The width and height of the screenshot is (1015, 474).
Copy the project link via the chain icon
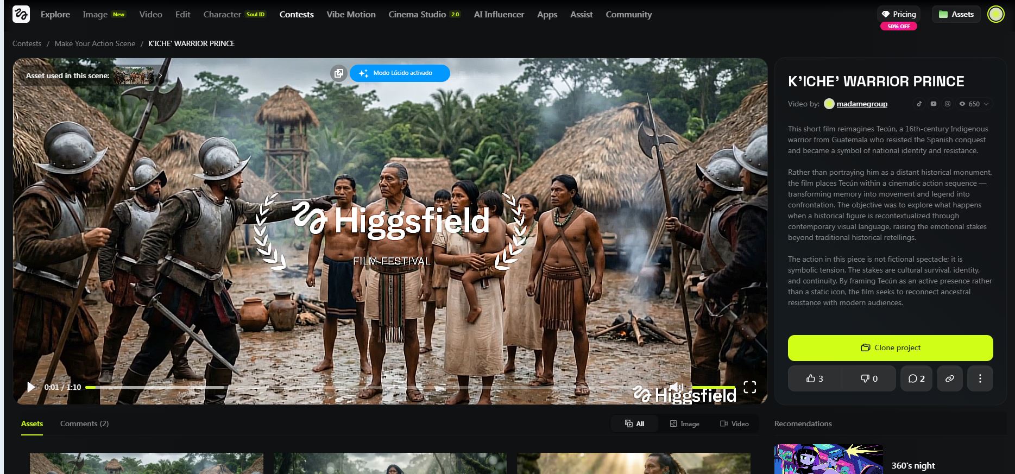[949, 378]
